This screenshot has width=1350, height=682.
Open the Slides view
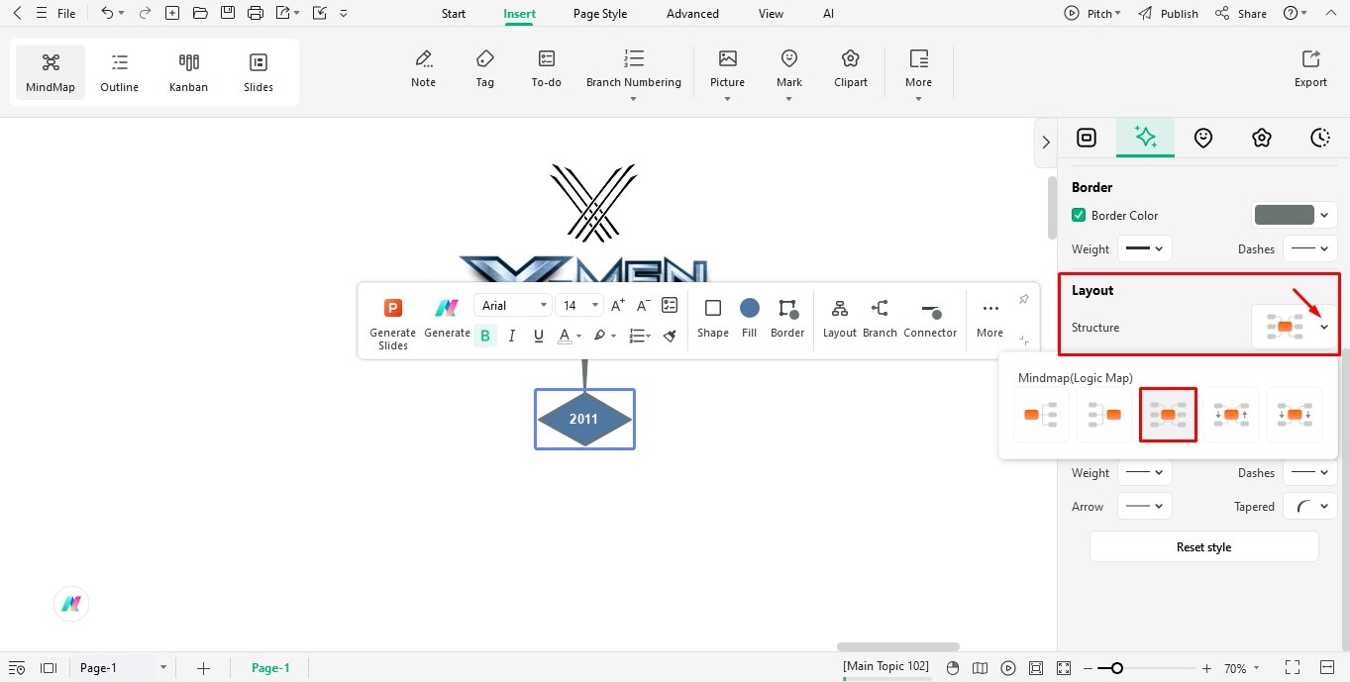pyautogui.click(x=259, y=72)
